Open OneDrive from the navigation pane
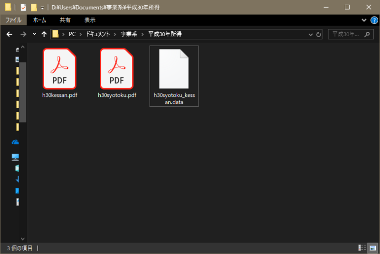Image resolution: width=380 pixels, height=254 pixels. 15,142
